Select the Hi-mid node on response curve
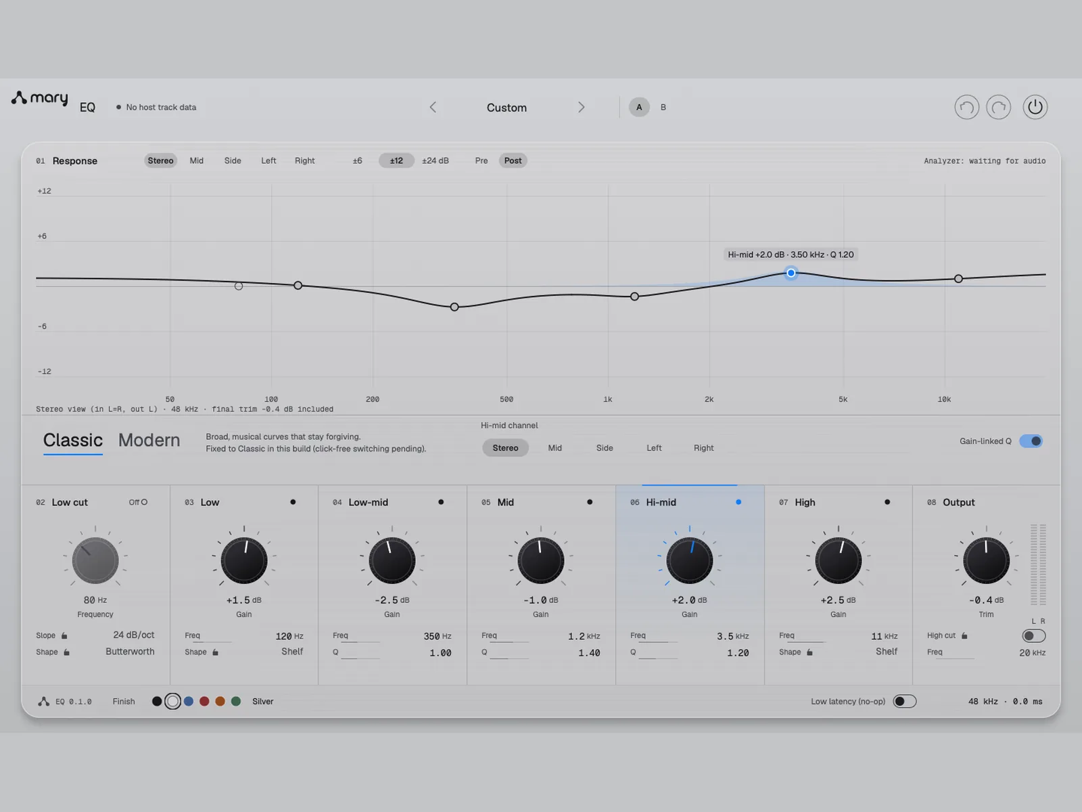 point(791,273)
